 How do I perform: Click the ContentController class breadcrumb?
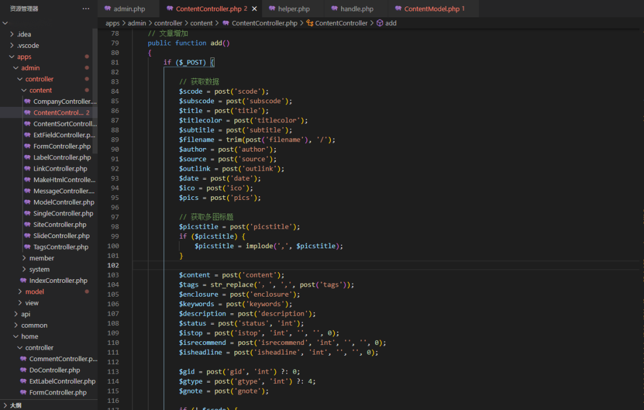click(x=341, y=23)
